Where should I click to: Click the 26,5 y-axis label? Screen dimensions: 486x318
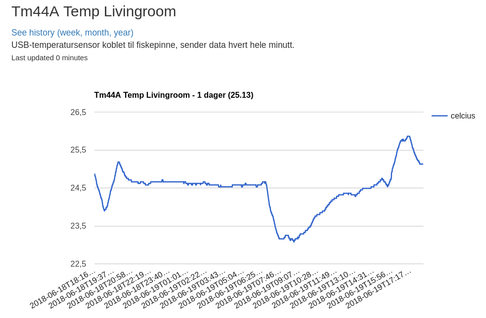[78, 113]
